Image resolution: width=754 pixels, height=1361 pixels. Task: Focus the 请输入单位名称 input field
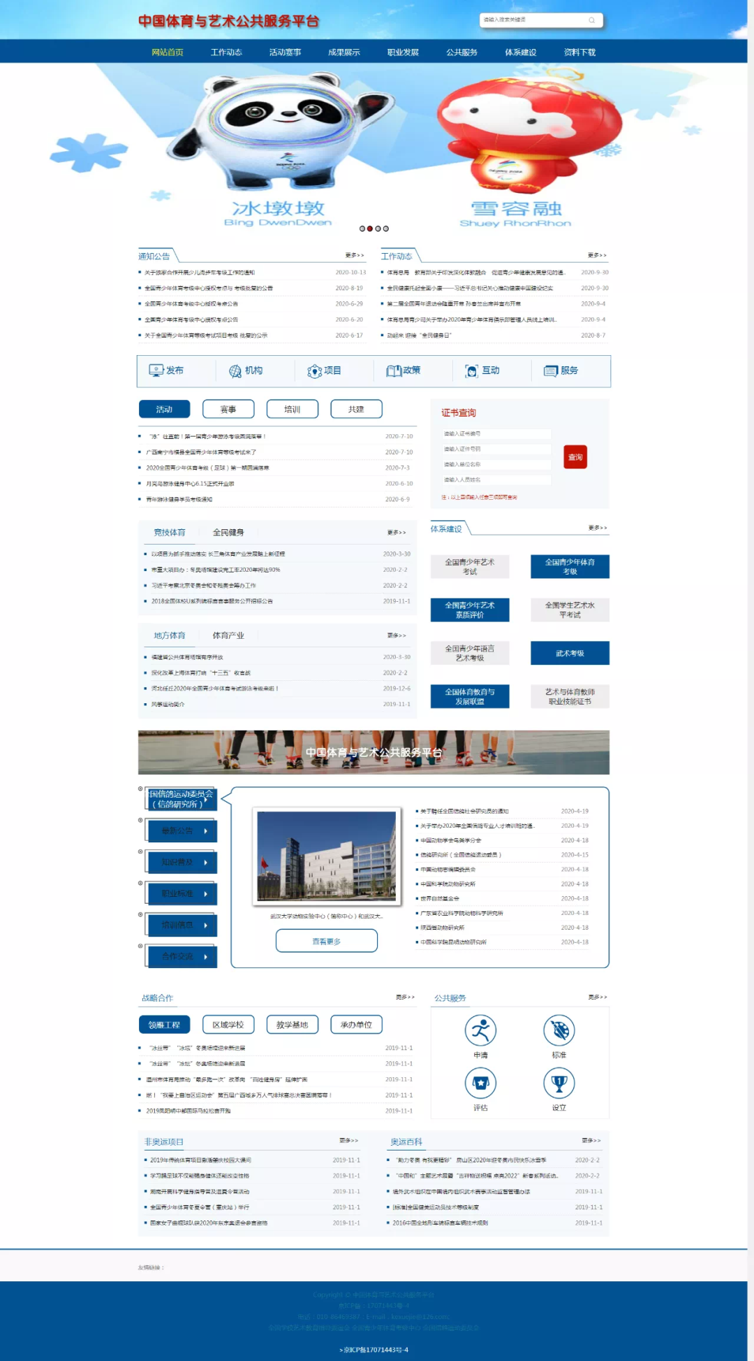(496, 464)
